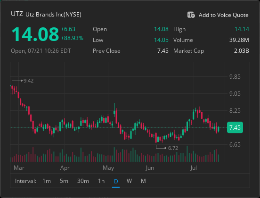Image resolution: width=260 pixels, height=198 pixels.
Task: Choose the 1h chart interval
Action: pos(101,181)
